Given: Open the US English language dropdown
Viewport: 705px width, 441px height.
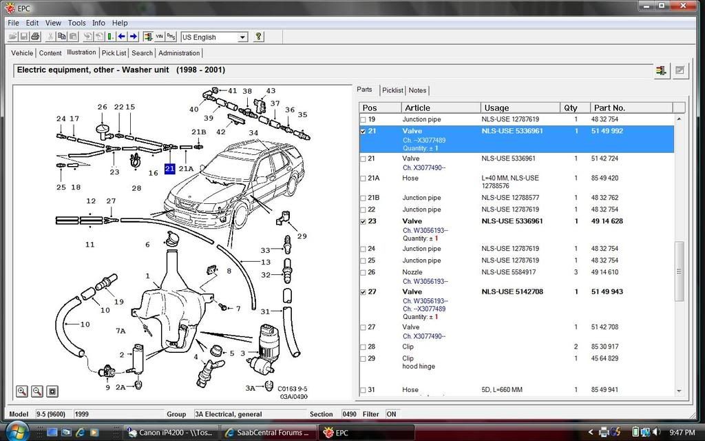Looking at the screenshot, I should point(242,37).
